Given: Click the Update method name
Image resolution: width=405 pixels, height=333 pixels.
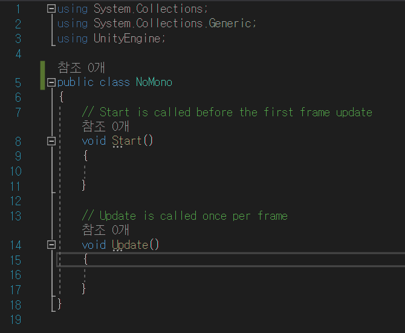Looking at the screenshot, I should [130, 245].
